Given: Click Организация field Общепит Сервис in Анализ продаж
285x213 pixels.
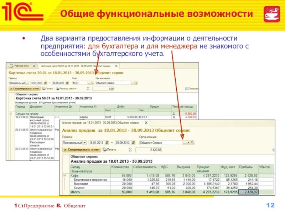Looking at the screenshot, I should pyautogui.click(x=161, y=143).
